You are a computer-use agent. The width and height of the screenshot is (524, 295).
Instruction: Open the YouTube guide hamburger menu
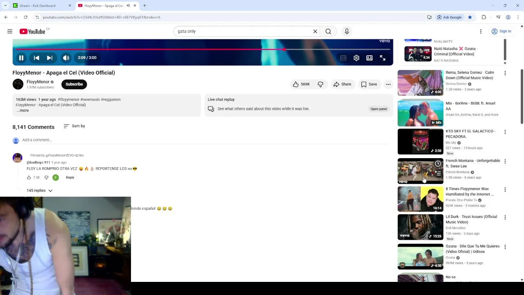coord(10,31)
